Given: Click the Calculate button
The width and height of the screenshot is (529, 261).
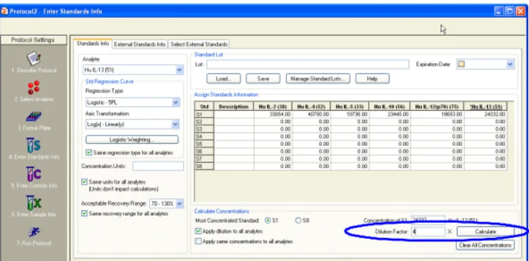Looking at the screenshot, I should (486, 232).
